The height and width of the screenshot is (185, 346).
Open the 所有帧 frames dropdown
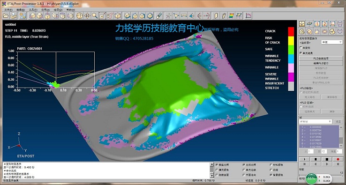click(316, 121)
